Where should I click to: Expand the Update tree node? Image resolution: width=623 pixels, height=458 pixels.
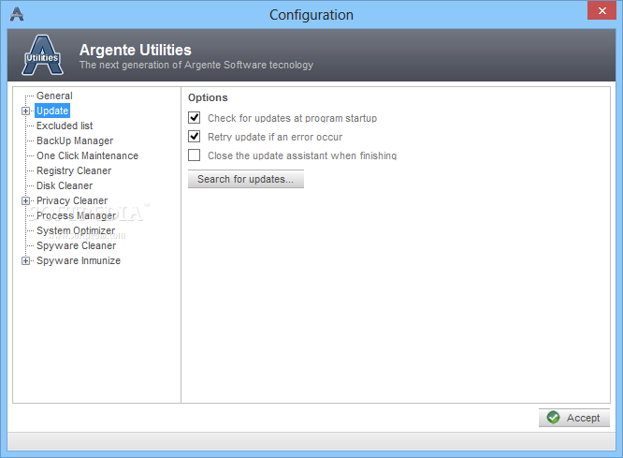[25, 111]
